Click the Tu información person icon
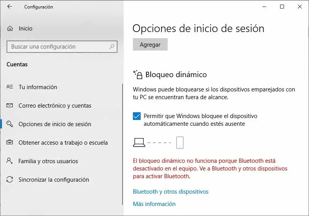309x216 pixels. tap(10, 87)
